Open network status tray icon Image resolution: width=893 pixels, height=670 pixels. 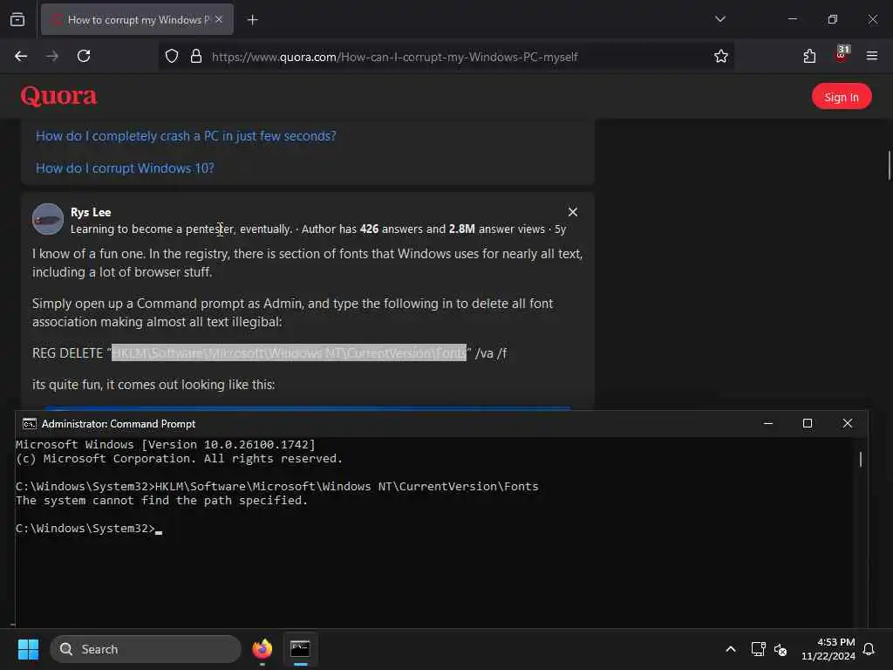point(758,649)
